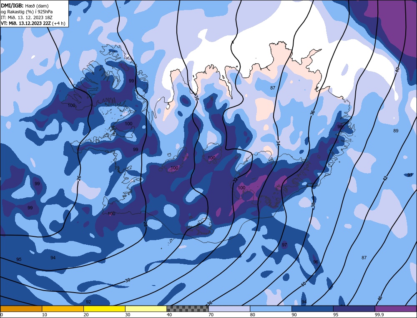This screenshot has height=318, width=417.
Task: Select the checkered gray 40–70 legend swatch
Action: [188, 309]
